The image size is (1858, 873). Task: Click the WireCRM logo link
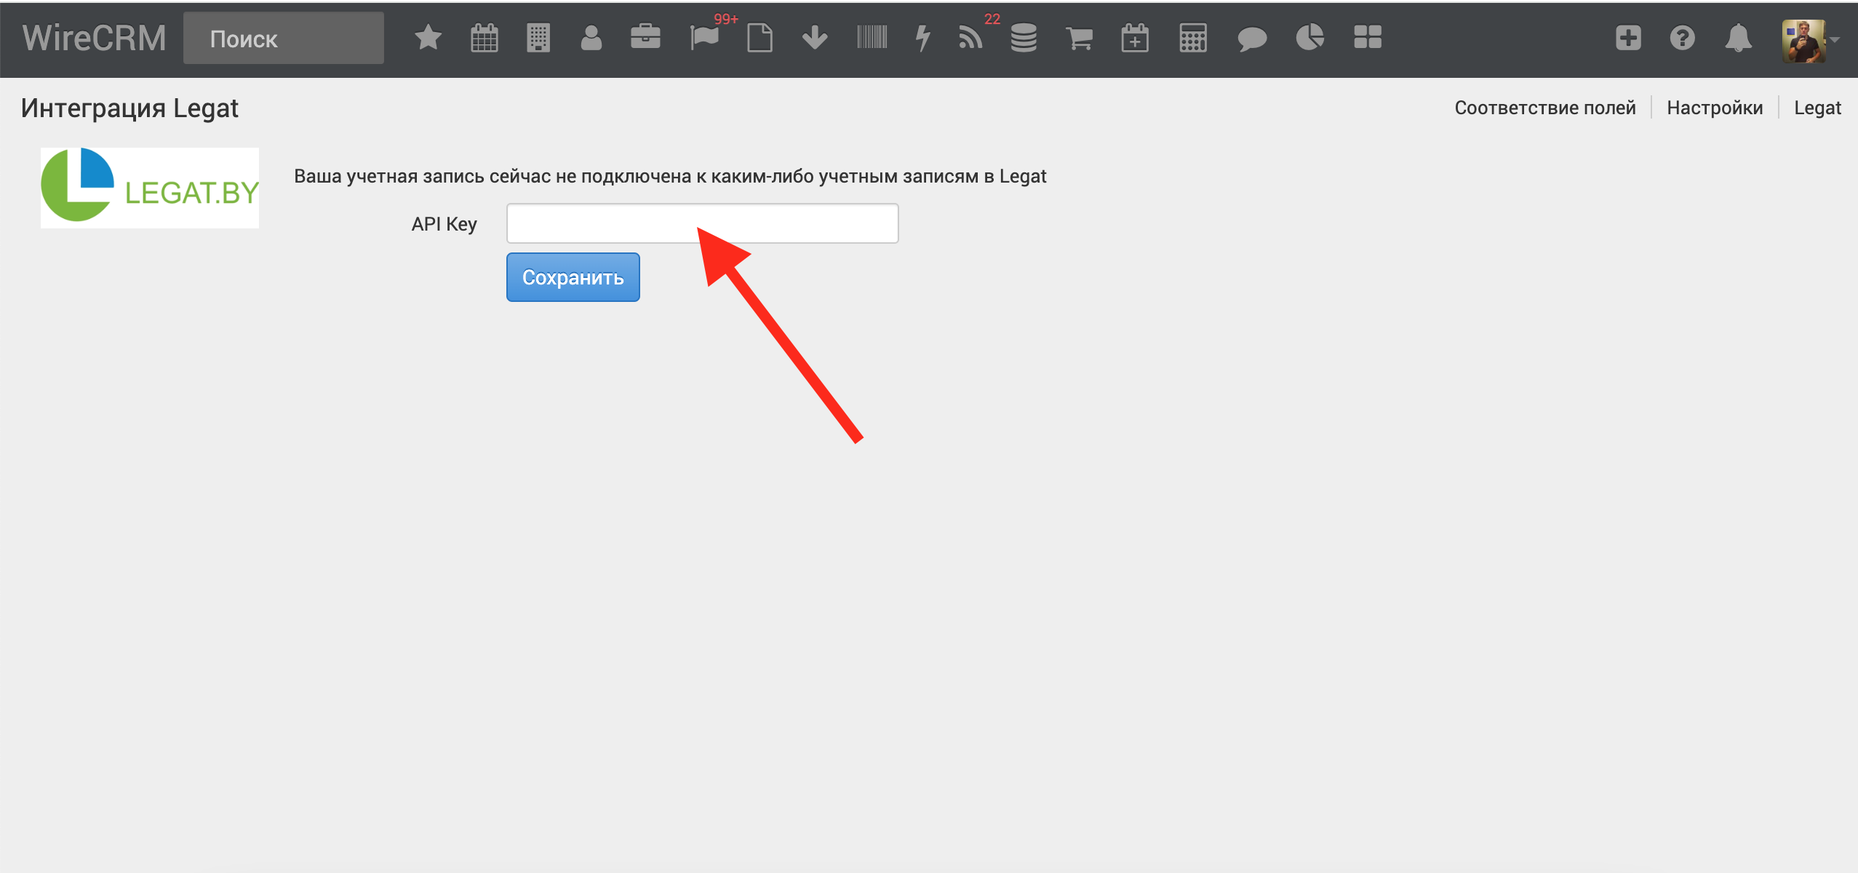(95, 38)
